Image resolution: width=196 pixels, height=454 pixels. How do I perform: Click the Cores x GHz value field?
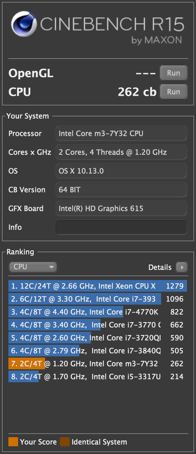(x=121, y=152)
